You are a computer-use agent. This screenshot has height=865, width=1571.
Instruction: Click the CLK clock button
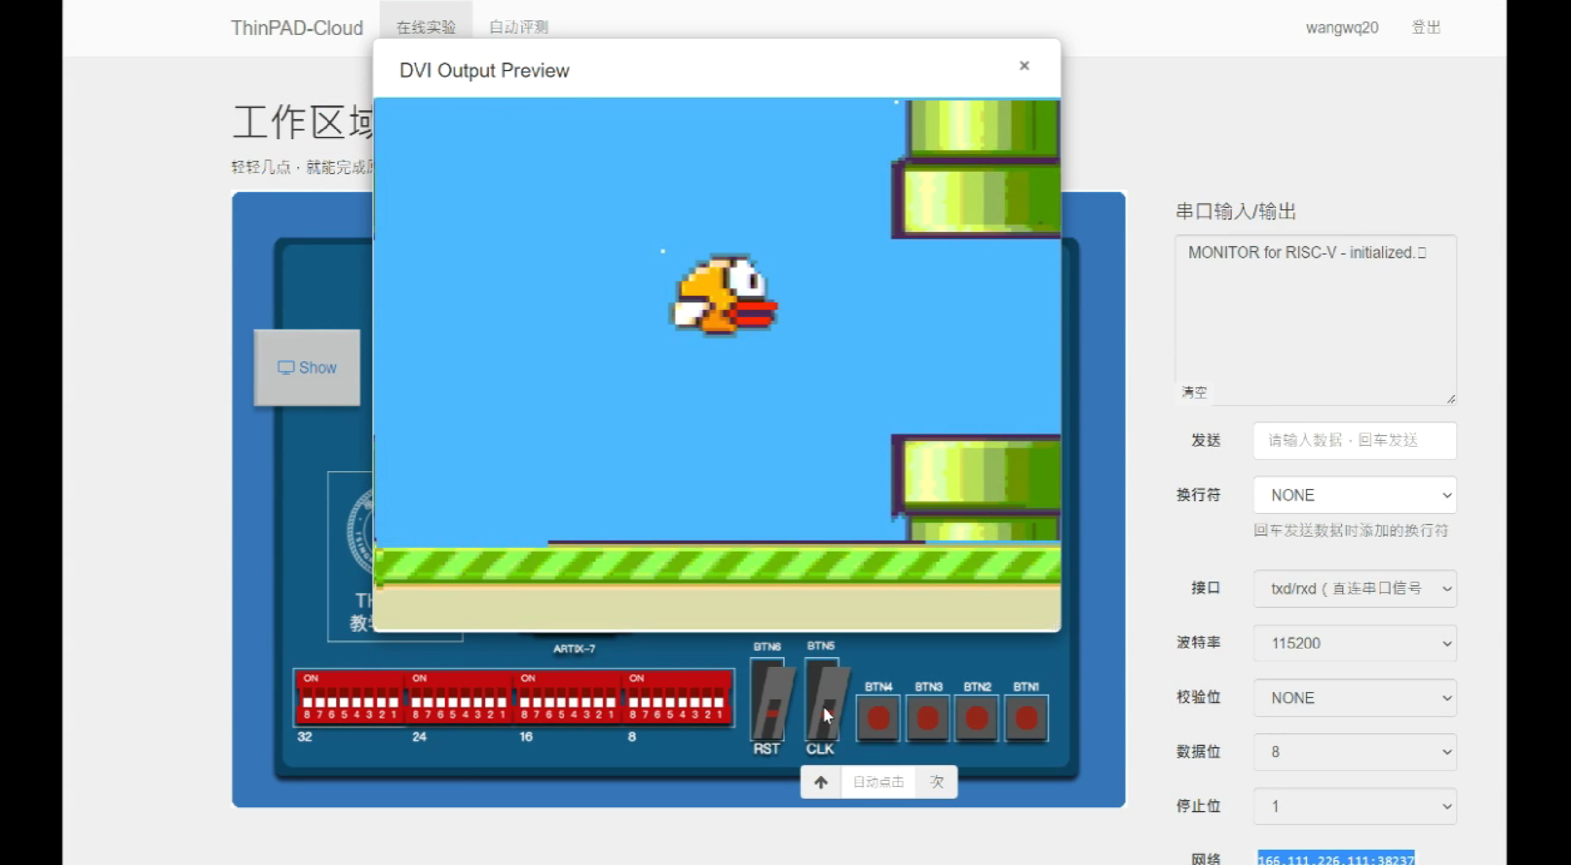(822, 700)
